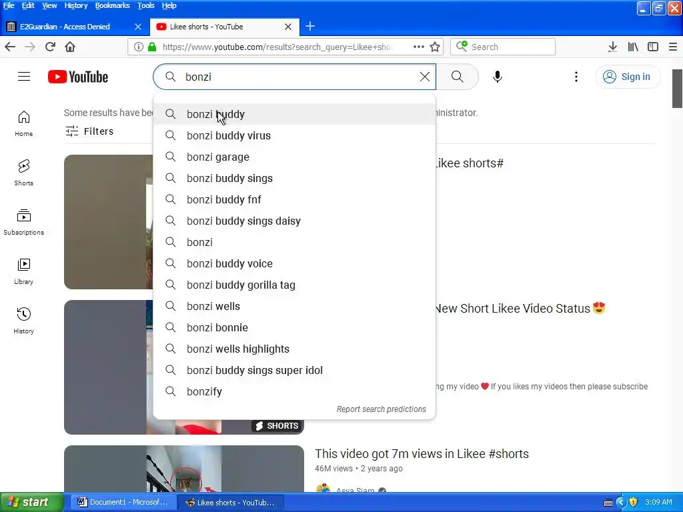Go to Home in the YouTube sidebar
Image resolution: width=683 pixels, height=512 pixels.
24,123
